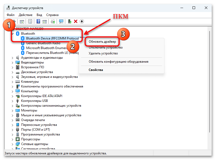Click the blue question mark Help icon
Image resolution: width=216 pixels, height=160 pixels.
point(38,21)
